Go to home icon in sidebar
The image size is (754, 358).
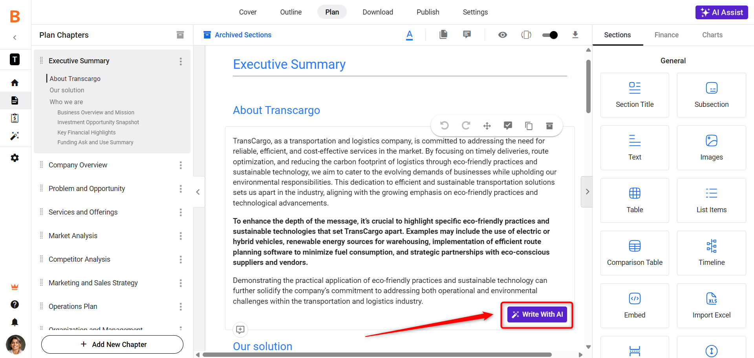[15, 83]
